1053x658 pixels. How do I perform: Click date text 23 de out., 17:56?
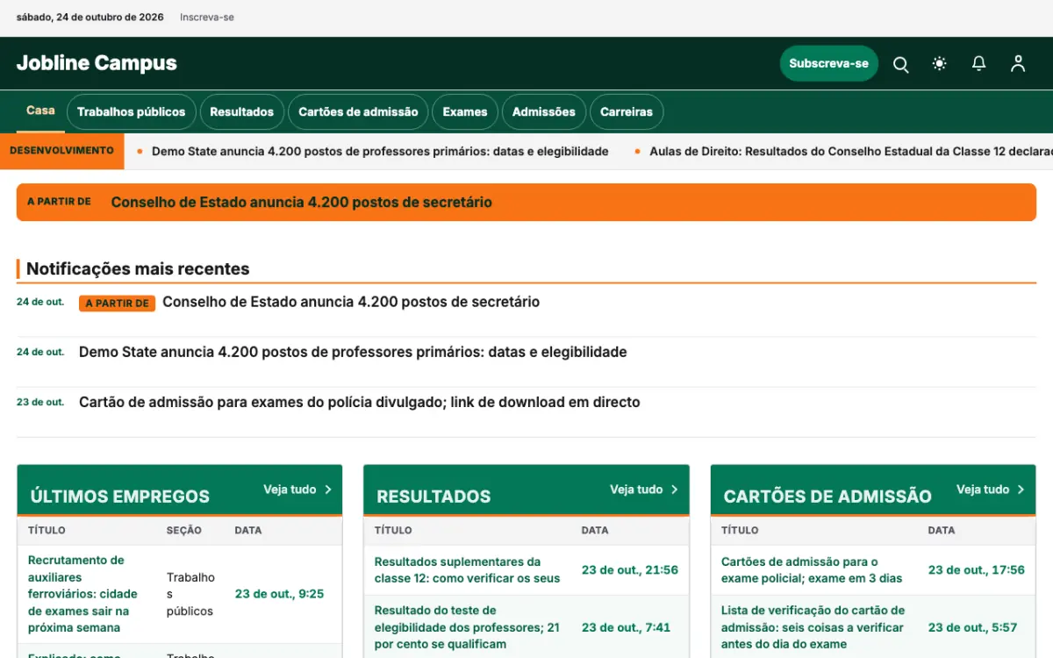(977, 569)
